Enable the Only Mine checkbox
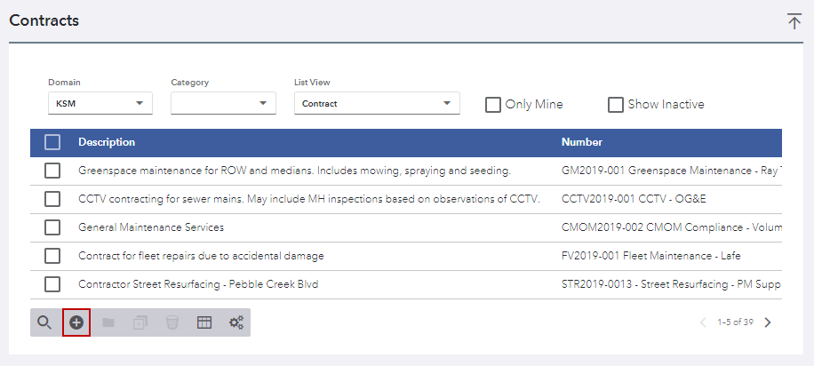This screenshot has width=814, height=366. click(493, 105)
